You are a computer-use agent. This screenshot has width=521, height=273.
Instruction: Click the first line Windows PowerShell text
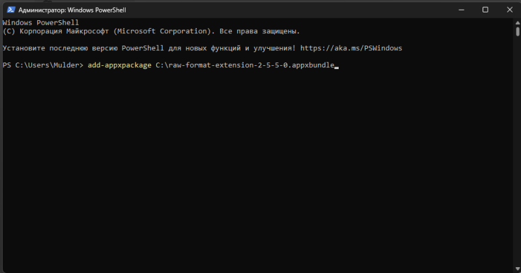click(40, 23)
